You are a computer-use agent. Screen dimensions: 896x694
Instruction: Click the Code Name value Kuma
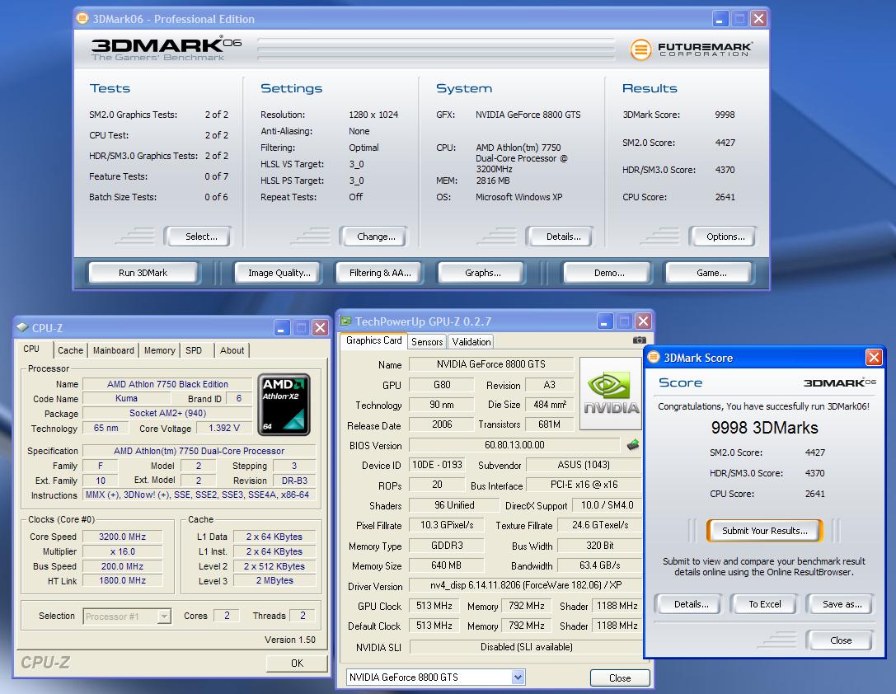126,399
